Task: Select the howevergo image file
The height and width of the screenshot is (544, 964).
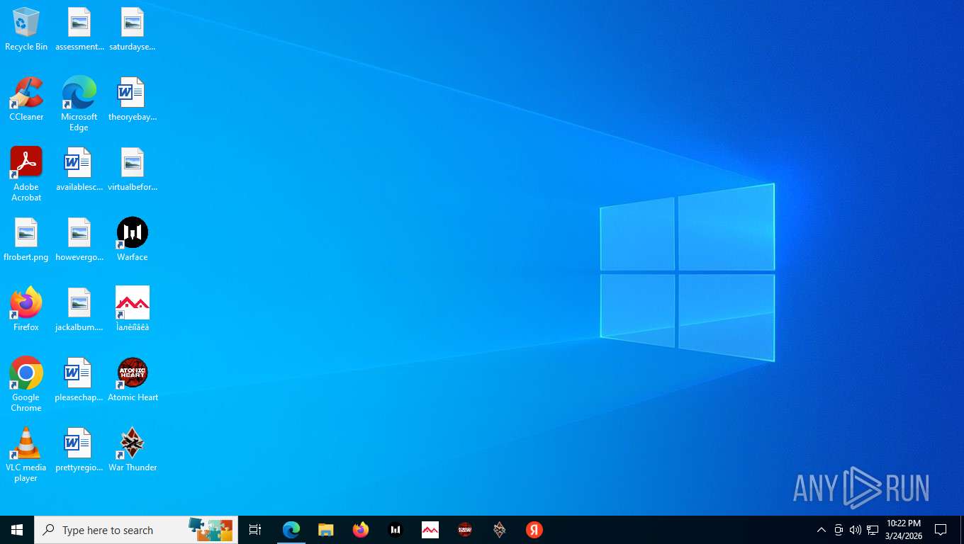Action: (x=79, y=239)
